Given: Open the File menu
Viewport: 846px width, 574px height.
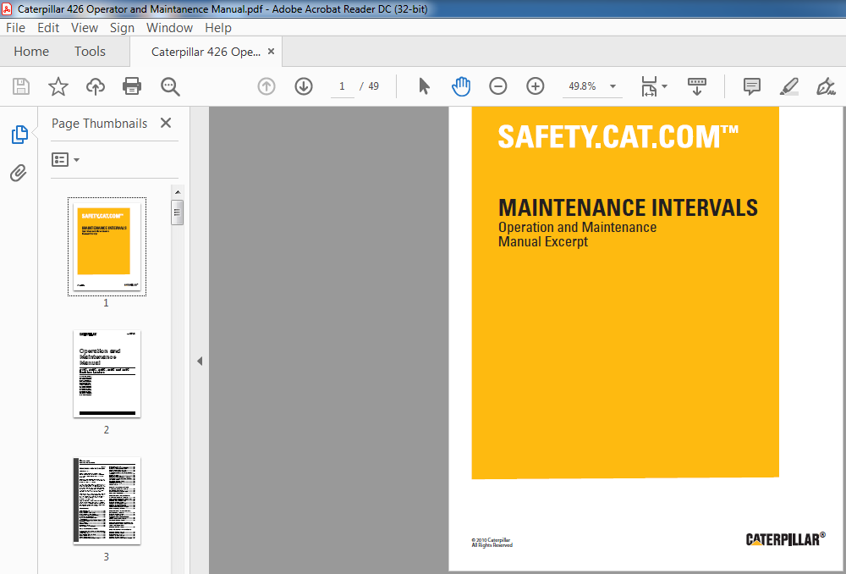Looking at the screenshot, I should coord(15,28).
